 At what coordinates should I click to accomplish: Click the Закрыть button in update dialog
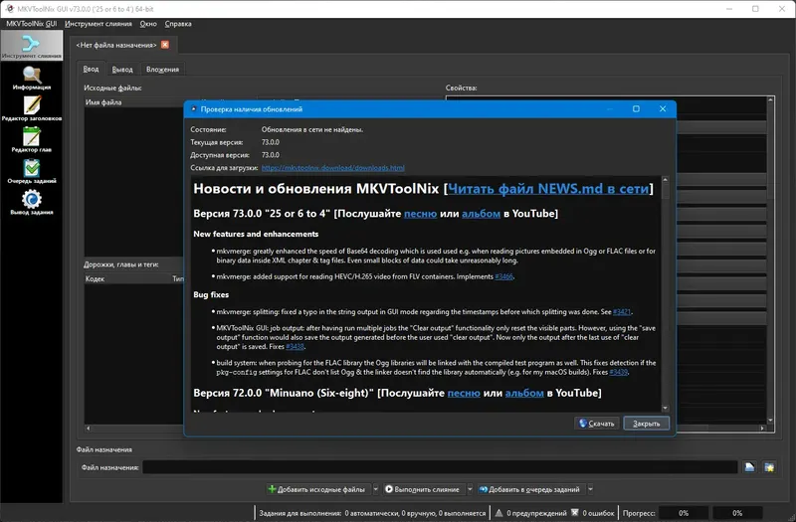[646, 424]
